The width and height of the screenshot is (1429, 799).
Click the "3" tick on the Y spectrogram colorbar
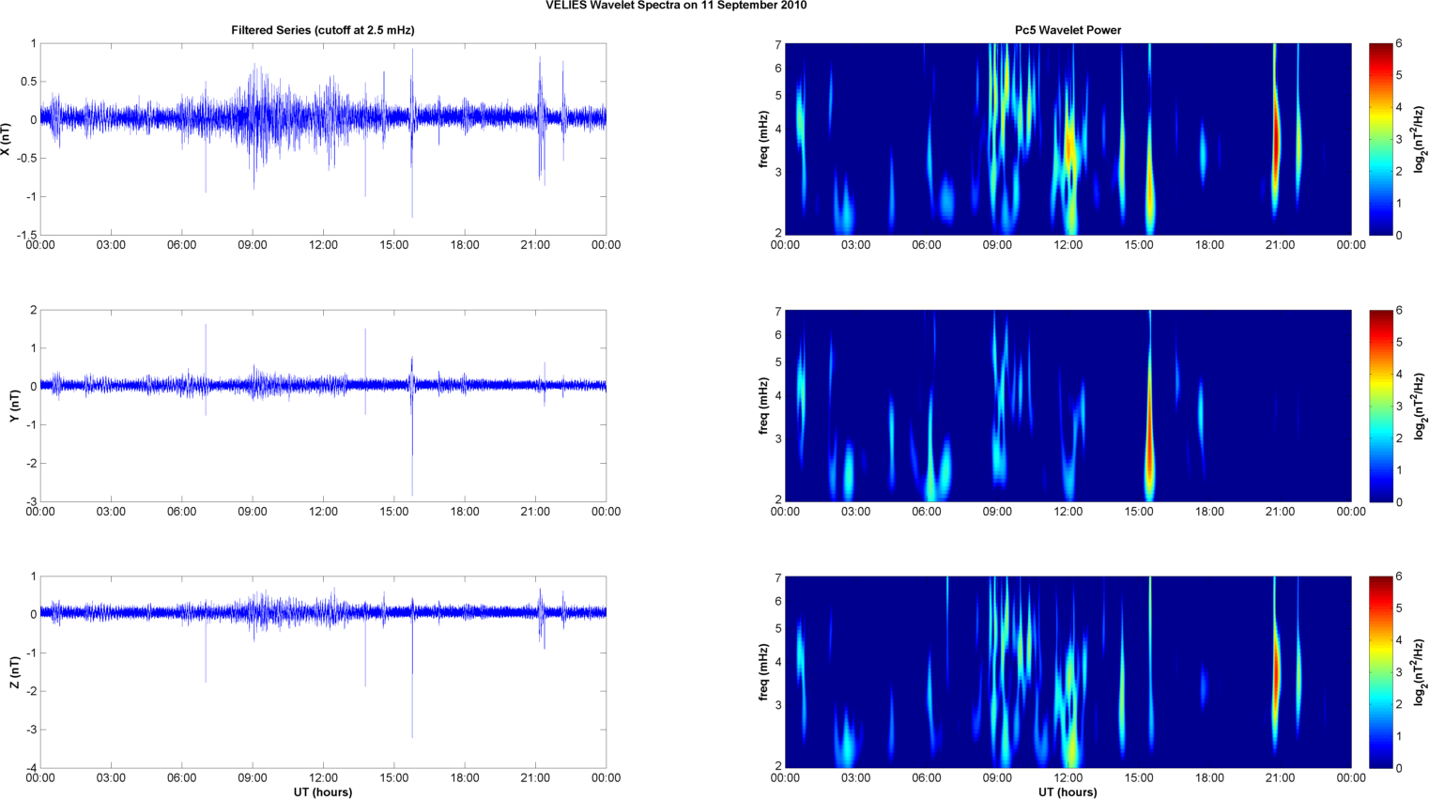point(1399,407)
